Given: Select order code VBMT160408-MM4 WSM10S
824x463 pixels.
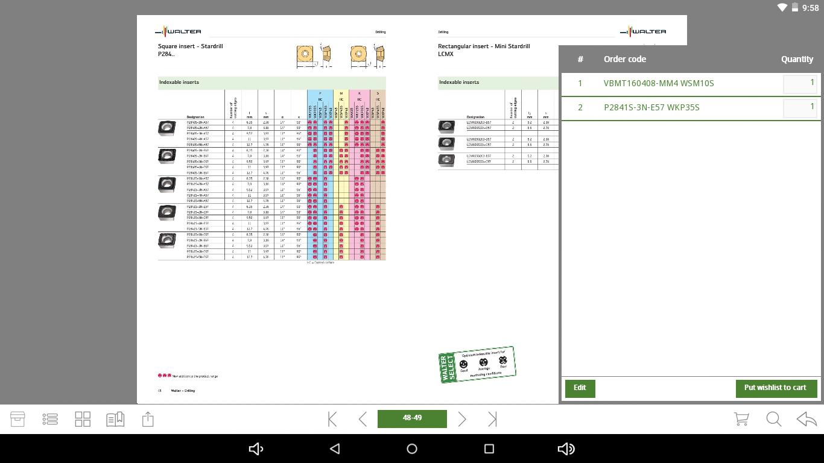Looking at the screenshot, I should [x=659, y=83].
